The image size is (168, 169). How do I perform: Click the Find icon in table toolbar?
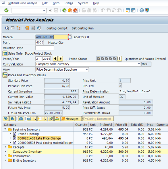(21, 119)
